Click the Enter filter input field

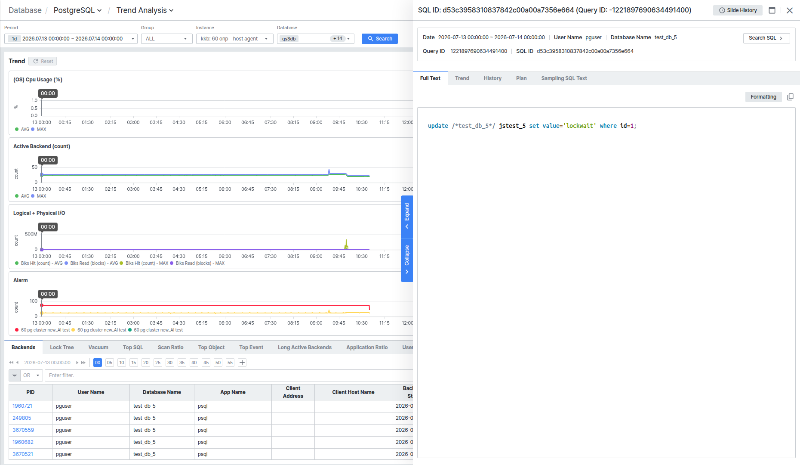pyautogui.click(x=228, y=375)
